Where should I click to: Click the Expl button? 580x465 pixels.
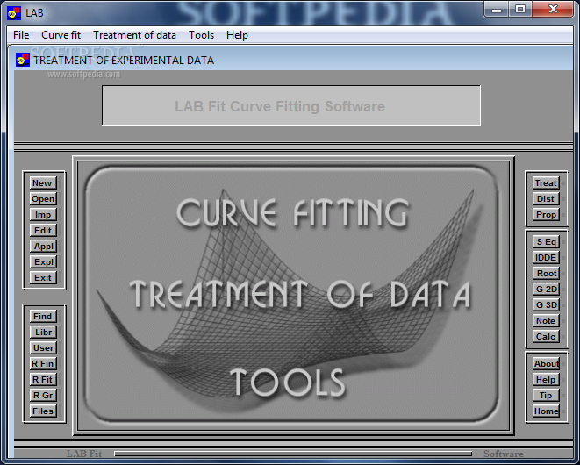43,262
